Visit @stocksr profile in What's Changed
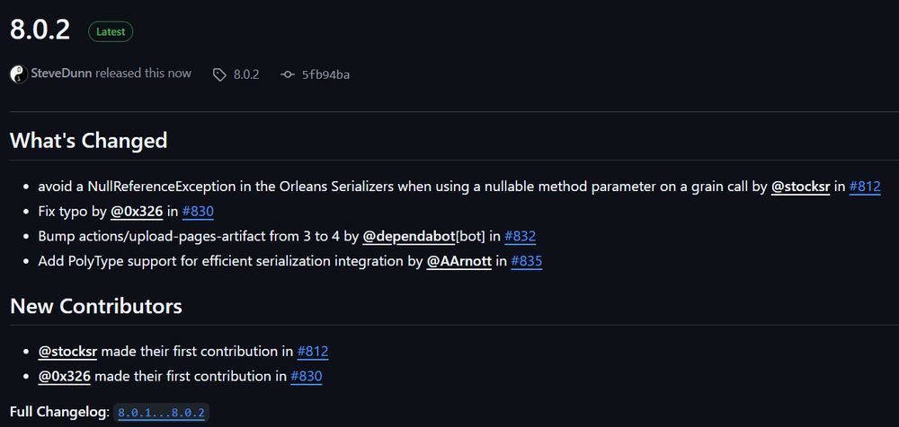Viewport: 899px width, 427px height. coord(800,187)
